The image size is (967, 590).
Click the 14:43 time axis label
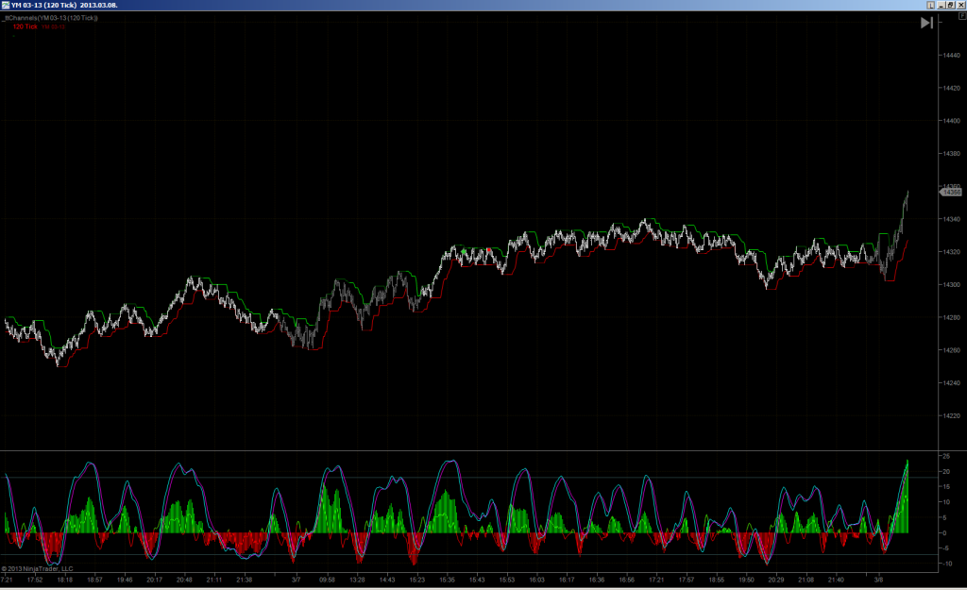point(386,580)
